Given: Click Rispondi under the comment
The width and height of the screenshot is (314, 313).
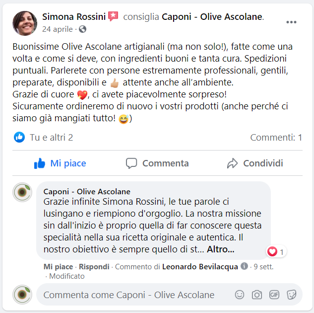Looking at the screenshot, I should click(94, 267).
